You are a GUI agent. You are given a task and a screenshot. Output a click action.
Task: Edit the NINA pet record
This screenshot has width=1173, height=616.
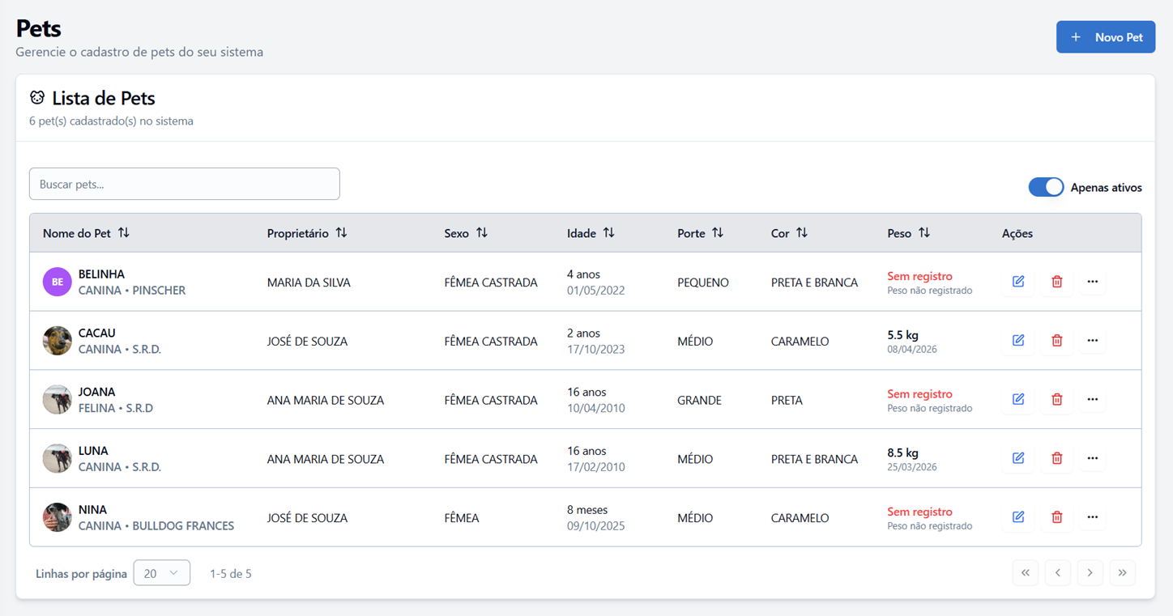point(1018,517)
